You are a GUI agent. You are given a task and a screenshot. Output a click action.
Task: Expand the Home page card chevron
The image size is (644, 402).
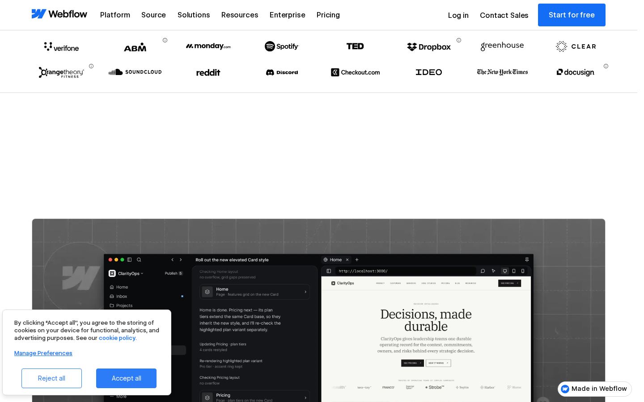click(305, 292)
